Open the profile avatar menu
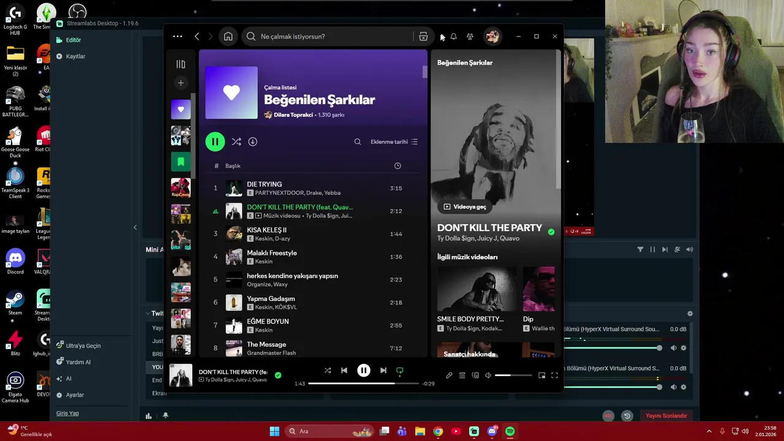Image resolution: width=784 pixels, height=441 pixels. (492, 36)
